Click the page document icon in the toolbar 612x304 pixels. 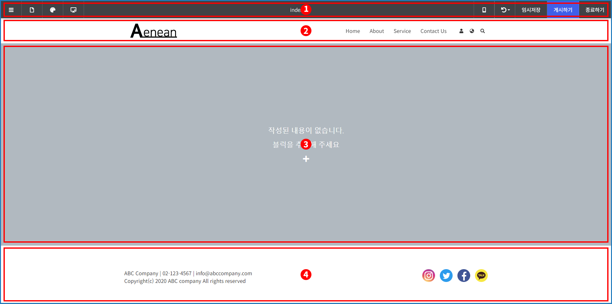(x=32, y=10)
